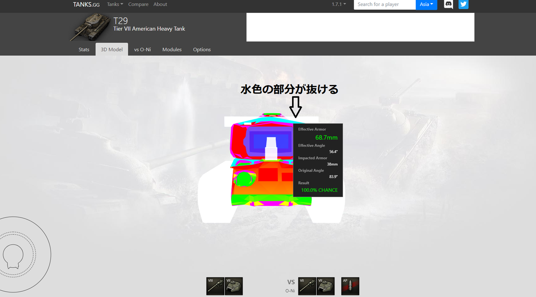The height and width of the screenshot is (297, 536).
Task: Open the Asia region selector
Action: click(426, 4)
